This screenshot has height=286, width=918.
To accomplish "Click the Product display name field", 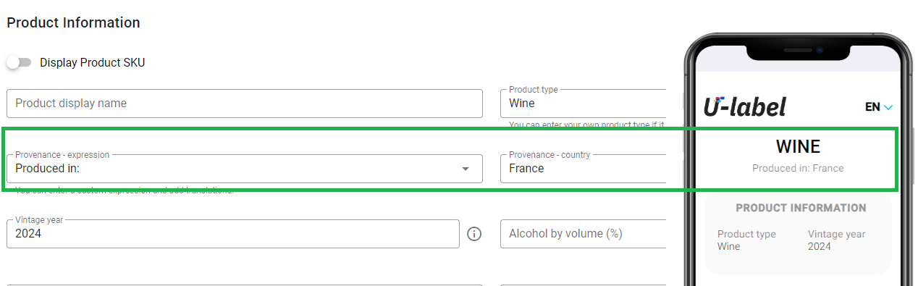I will click(x=245, y=104).
